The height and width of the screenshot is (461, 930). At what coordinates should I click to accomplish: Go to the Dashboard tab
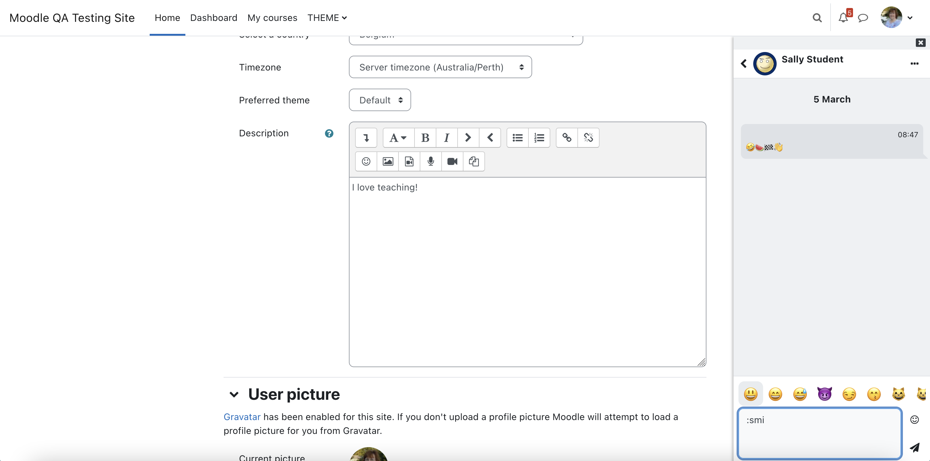tap(214, 18)
